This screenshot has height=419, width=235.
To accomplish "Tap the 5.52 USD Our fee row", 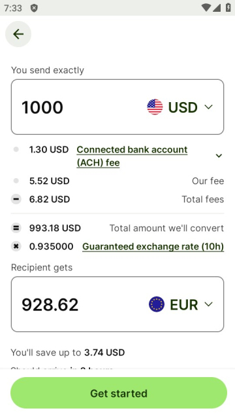I will 117,181.
